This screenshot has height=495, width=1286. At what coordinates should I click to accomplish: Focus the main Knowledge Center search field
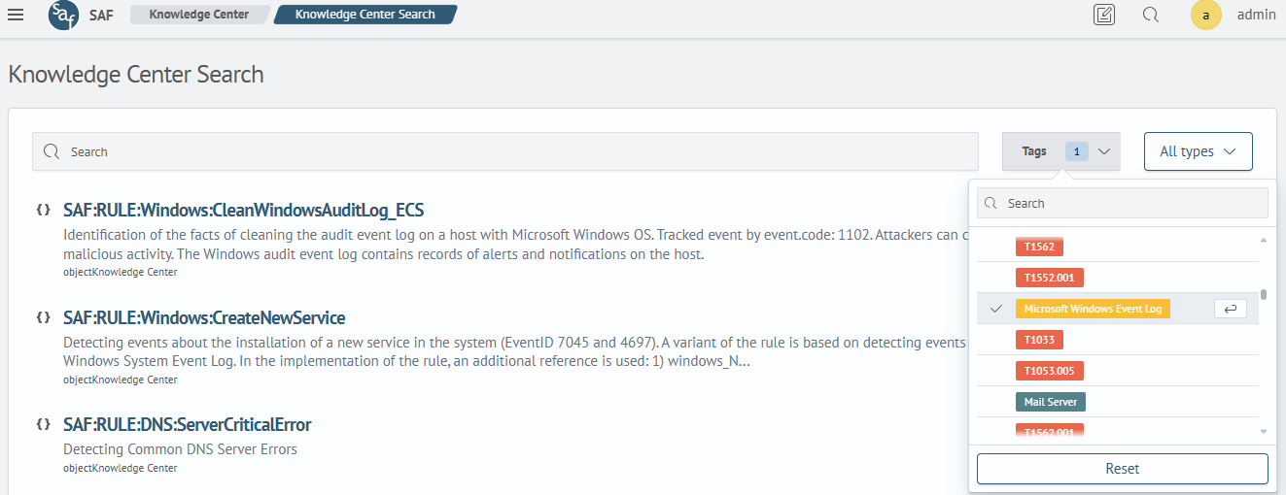point(505,151)
